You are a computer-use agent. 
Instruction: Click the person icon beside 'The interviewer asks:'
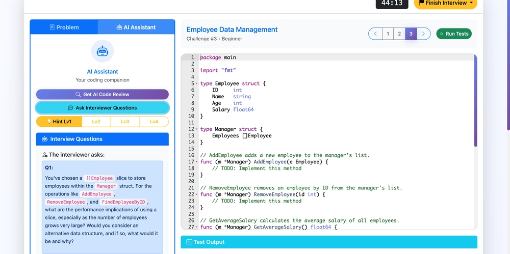click(45, 155)
